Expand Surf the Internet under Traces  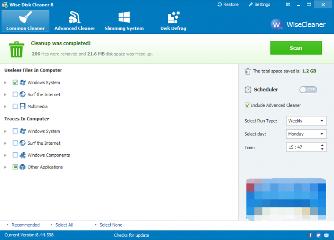pyautogui.click(x=5, y=143)
